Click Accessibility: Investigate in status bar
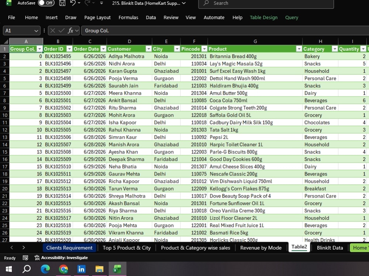Viewport: 369px width, 276px height. click(x=61, y=258)
